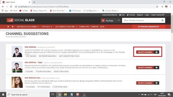The image size is (173, 97).
Task: Focus the Enter YouTube Username field
Action: [142, 20]
